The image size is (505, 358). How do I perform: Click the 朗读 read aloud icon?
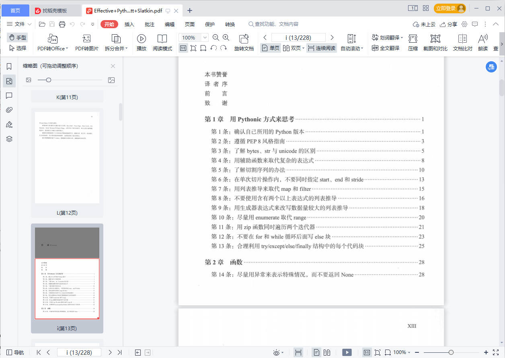tap(482, 39)
